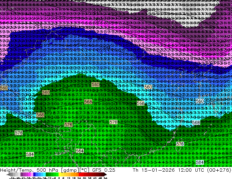This screenshot has height=179, width=232.
Task: Click the white-boxed '560' contour label
Action: [199, 101]
